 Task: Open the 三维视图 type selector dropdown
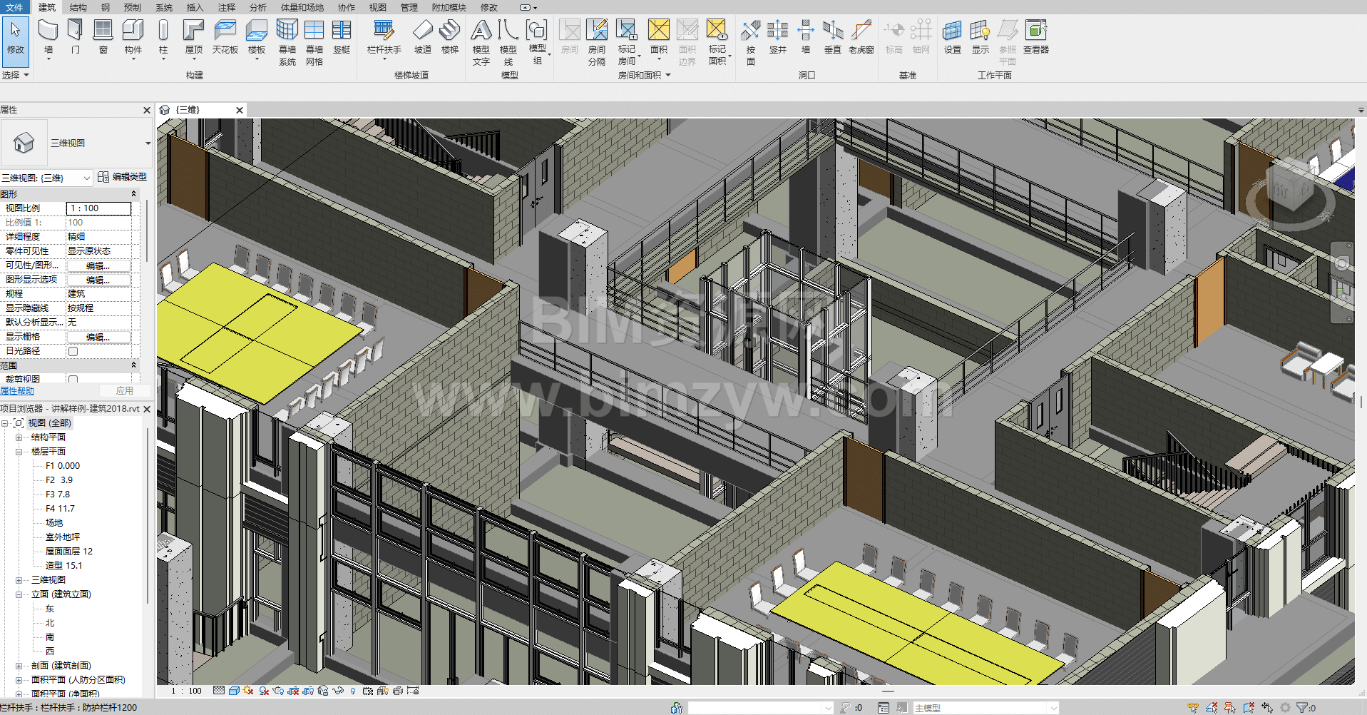pos(148,143)
